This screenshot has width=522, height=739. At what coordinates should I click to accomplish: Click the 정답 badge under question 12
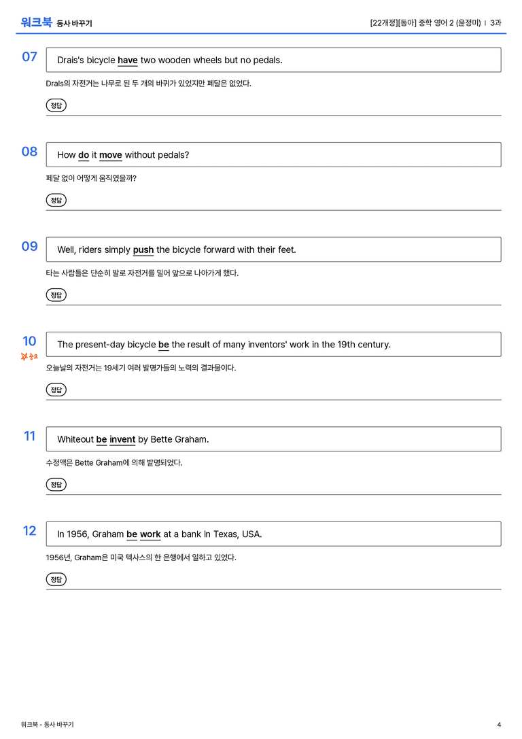pos(56,579)
